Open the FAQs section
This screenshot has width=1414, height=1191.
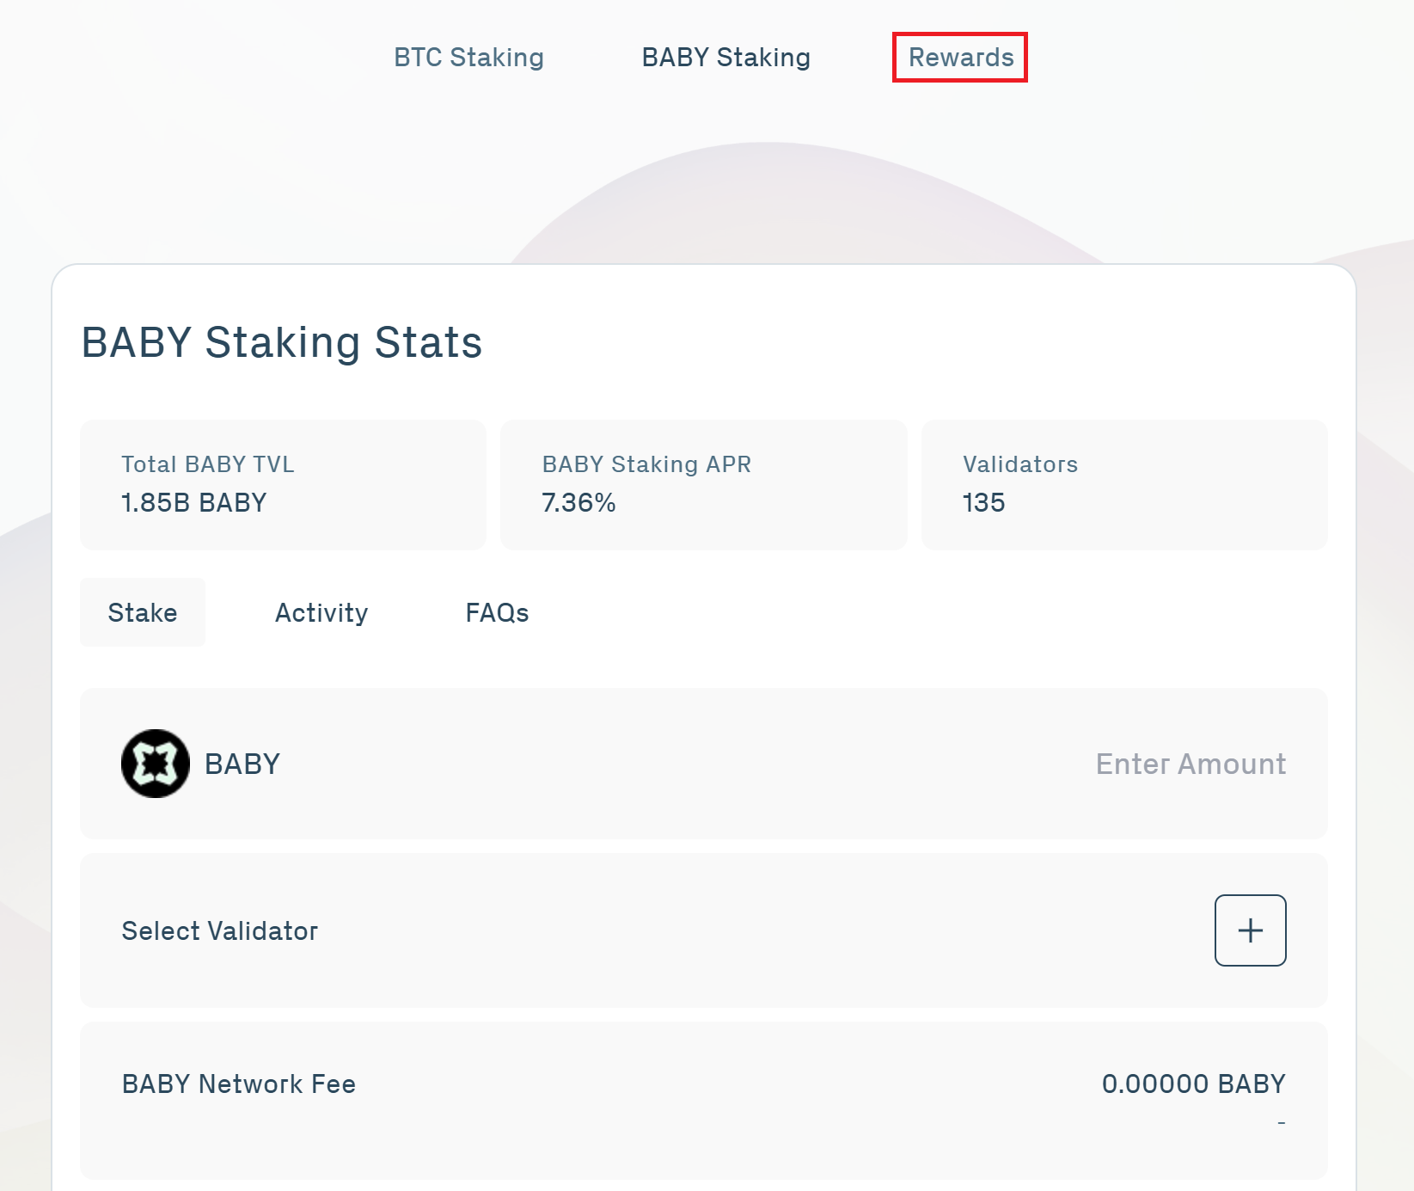pos(497,612)
